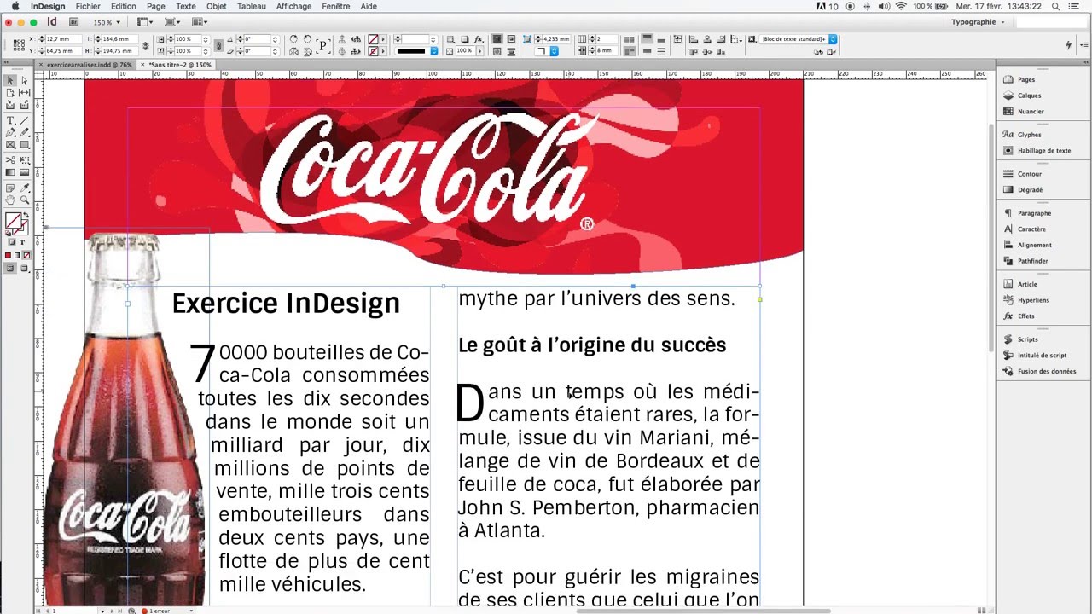Select the Zoom magnifier tool
1092x614 pixels.
[x=25, y=200]
